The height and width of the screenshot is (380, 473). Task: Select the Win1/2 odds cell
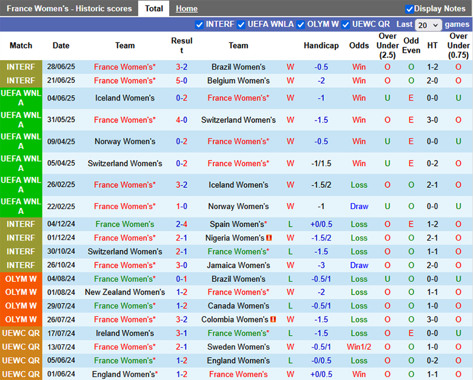coord(358,347)
